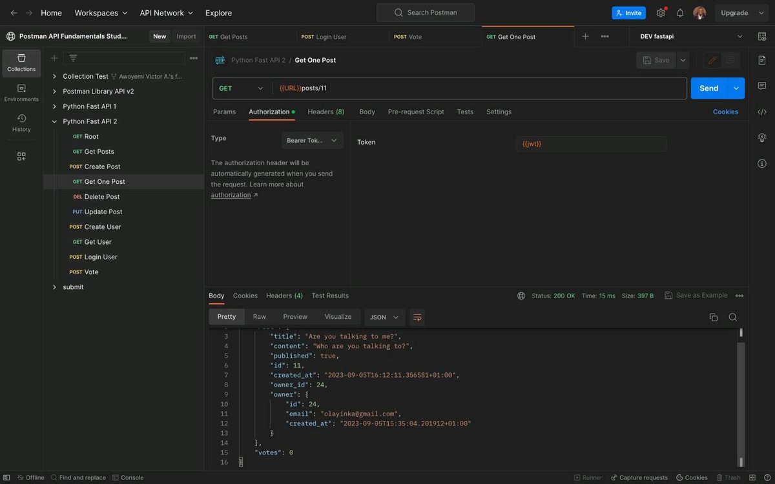
Task: Click the Send button
Action: (x=708, y=88)
